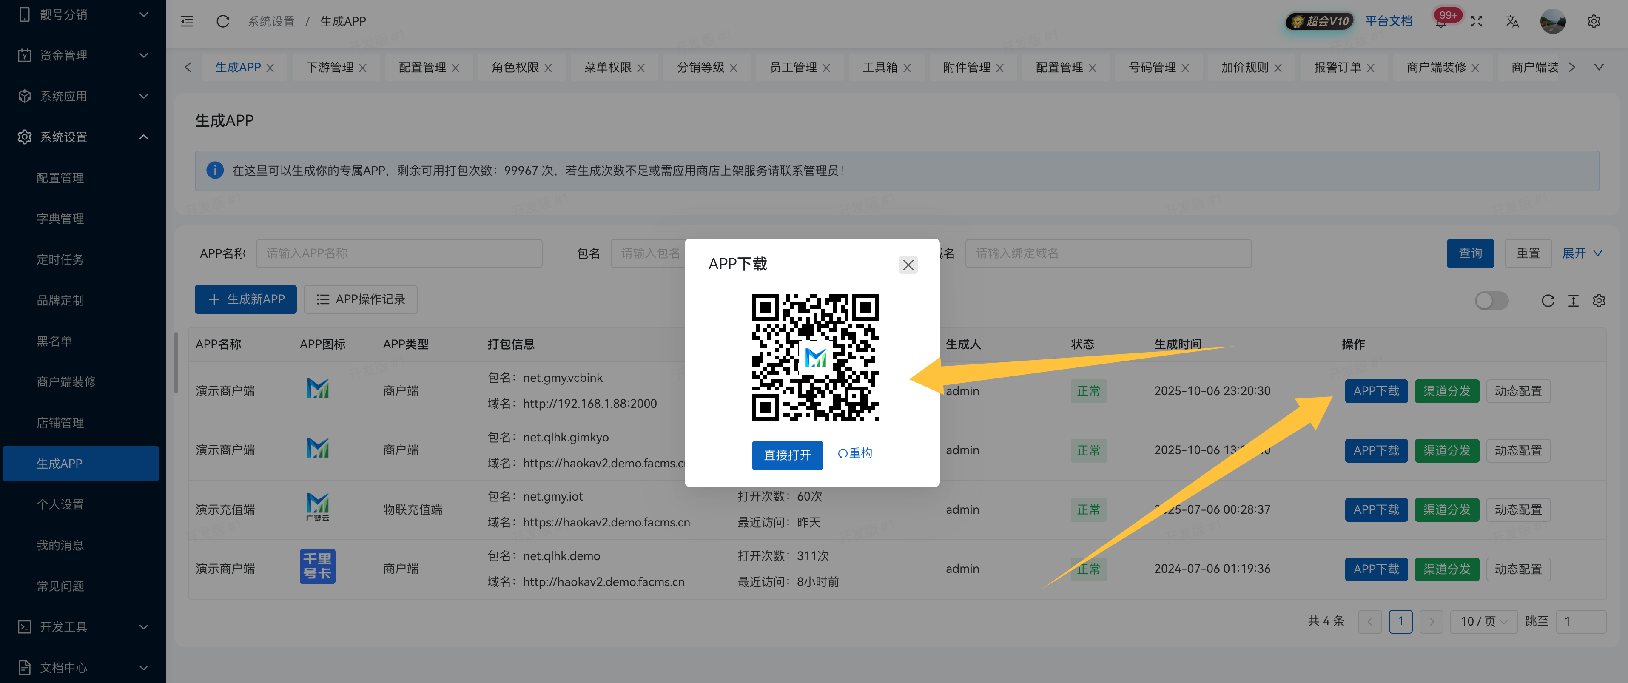Open the 平台文档 link
The image size is (1628, 683).
[1389, 21]
